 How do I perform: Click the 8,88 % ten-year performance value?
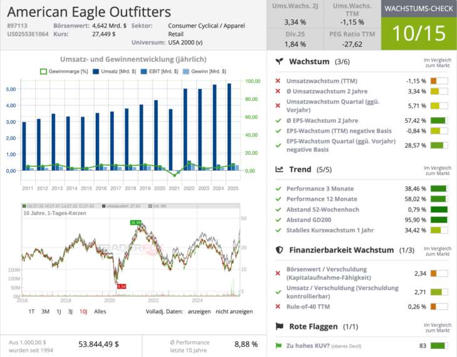tap(246, 344)
